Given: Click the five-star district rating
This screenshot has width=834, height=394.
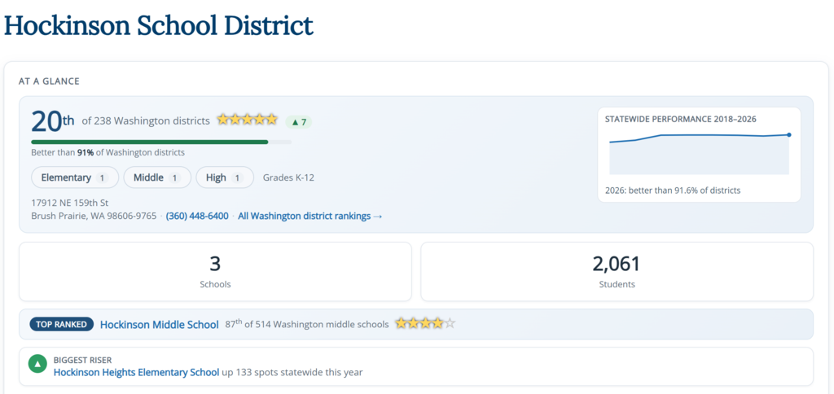Looking at the screenshot, I should click(x=248, y=120).
